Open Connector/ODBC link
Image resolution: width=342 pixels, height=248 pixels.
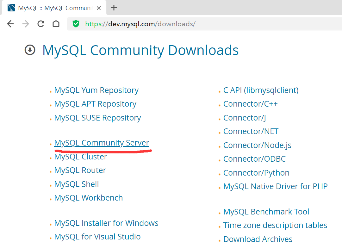click(x=254, y=159)
